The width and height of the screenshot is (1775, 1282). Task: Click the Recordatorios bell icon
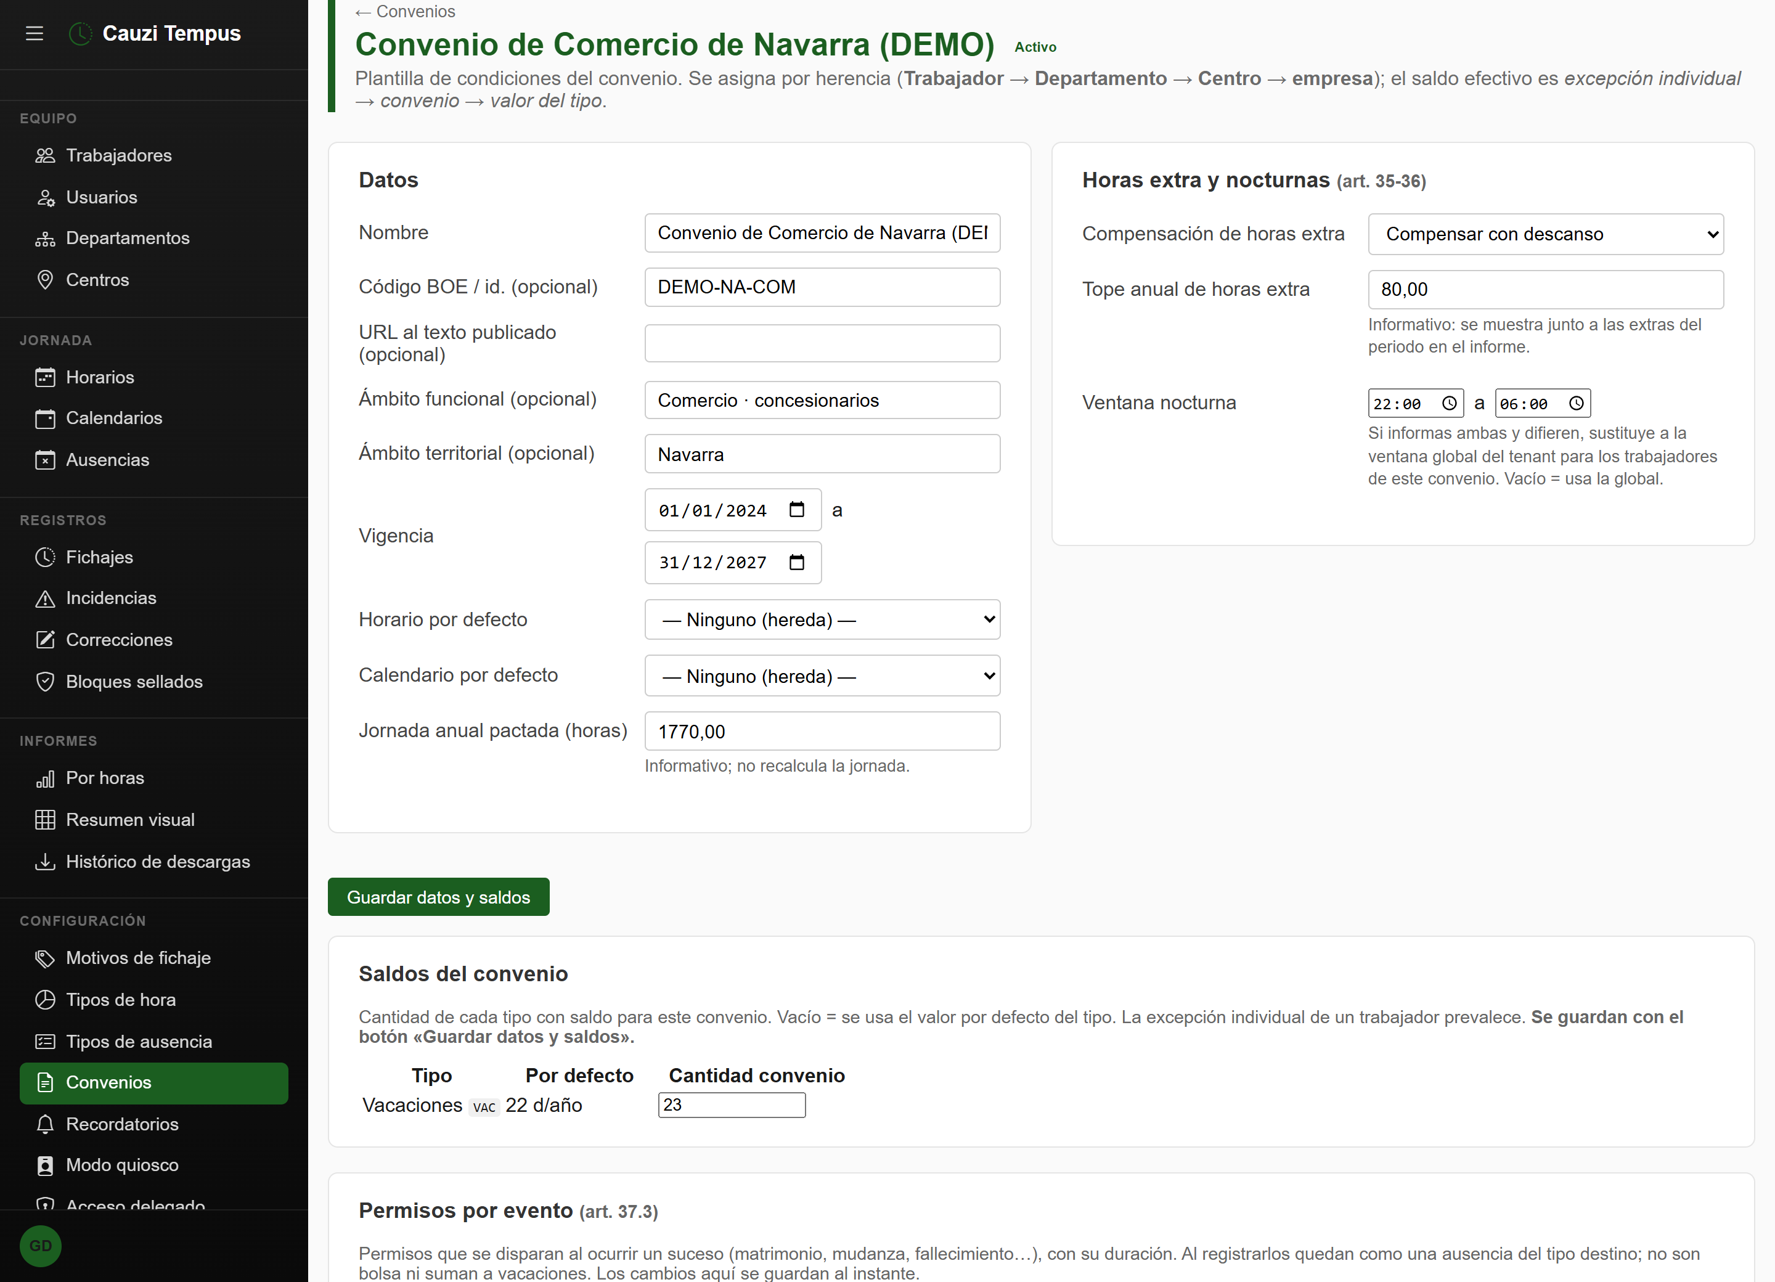click(46, 1124)
